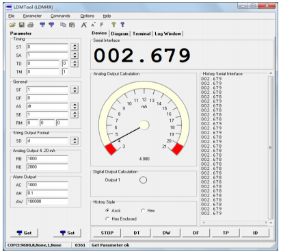281x252 pixels.
Task: Open the Help menu
Action: point(107,16)
